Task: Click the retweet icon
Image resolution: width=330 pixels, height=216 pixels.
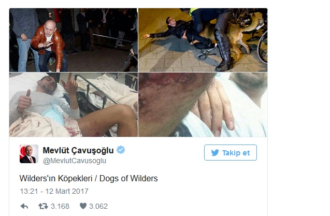Action: tap(43, 206)
